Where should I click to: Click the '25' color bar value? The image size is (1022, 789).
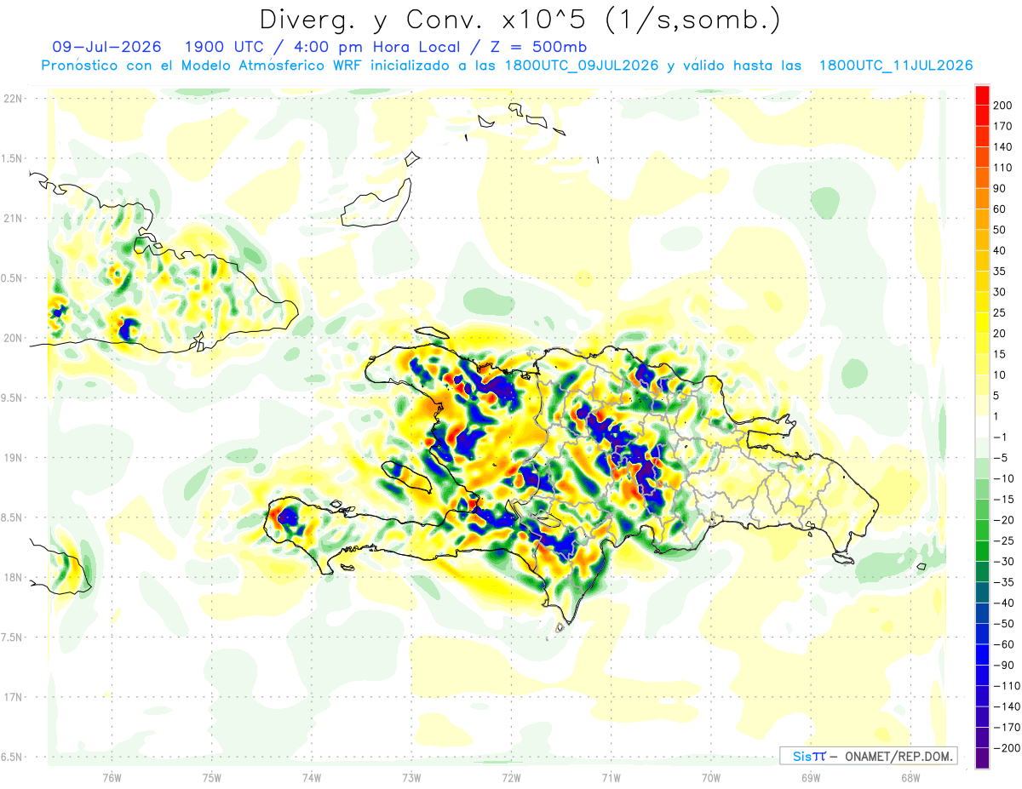tap(1001, 312)
